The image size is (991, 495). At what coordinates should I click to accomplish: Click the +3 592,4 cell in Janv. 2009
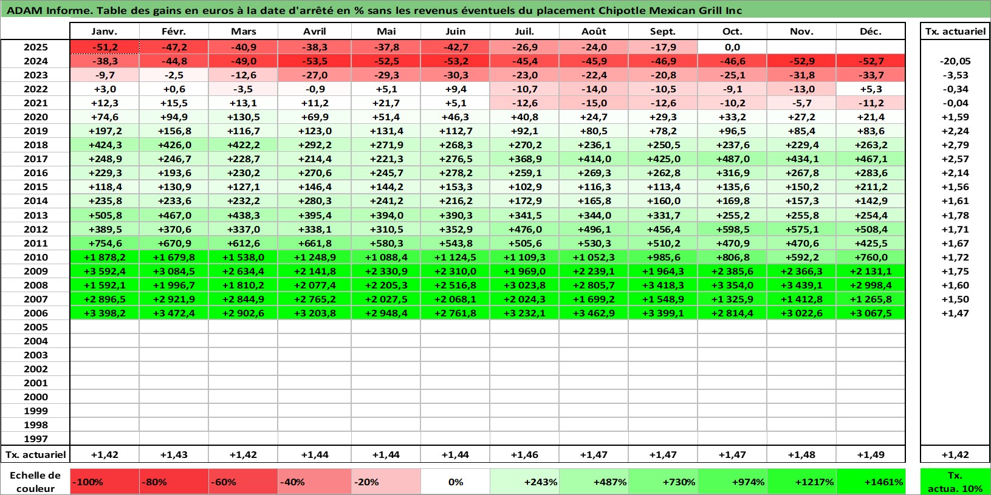[105, 271]
